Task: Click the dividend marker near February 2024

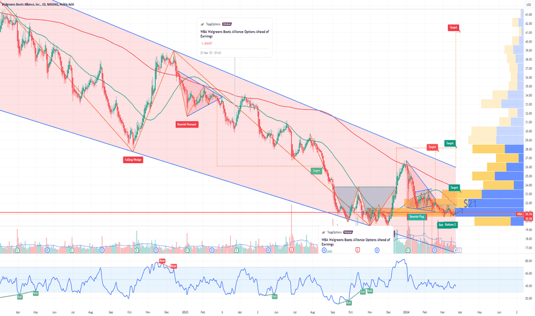Action: (x=435, y=251)
